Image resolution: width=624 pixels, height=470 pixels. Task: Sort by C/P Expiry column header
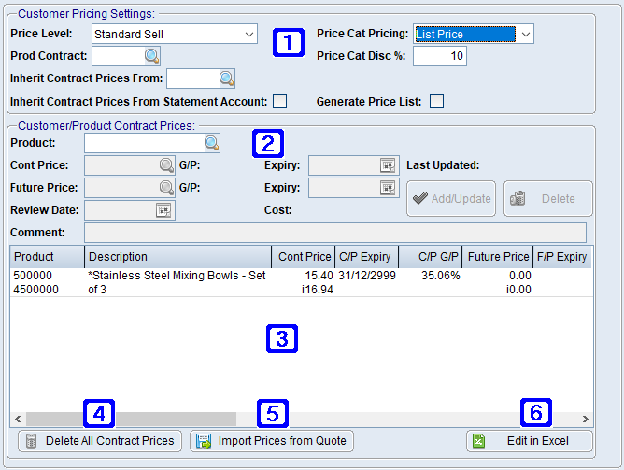367,257
